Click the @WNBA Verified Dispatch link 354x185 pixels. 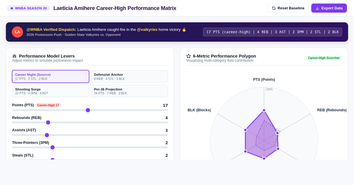[x=51, y=29]
